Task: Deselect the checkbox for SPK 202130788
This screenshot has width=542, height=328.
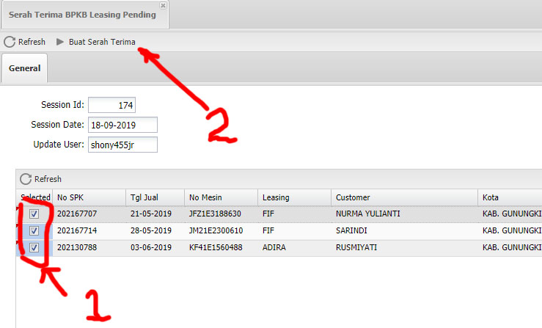Action: click(34, 247)
